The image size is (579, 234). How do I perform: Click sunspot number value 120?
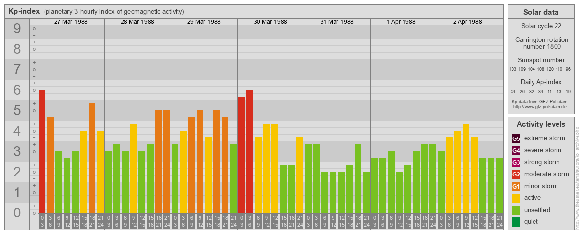[550, 69]
